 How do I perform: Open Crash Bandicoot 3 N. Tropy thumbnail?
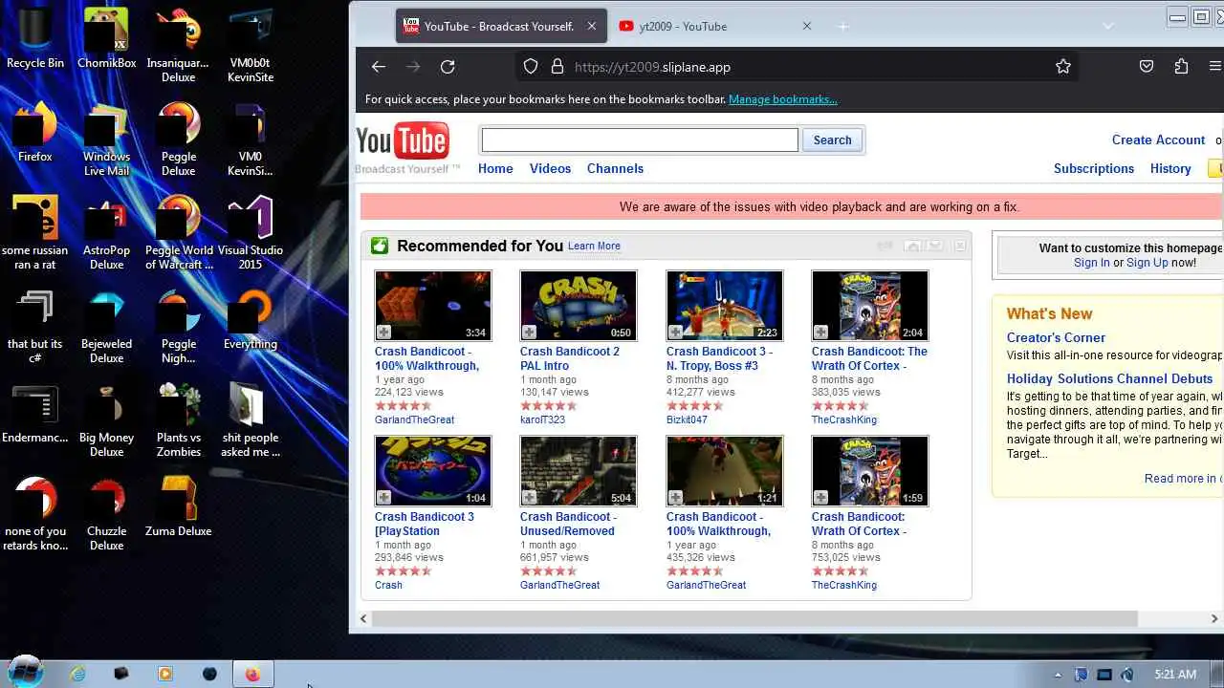[x=724, y=306]
